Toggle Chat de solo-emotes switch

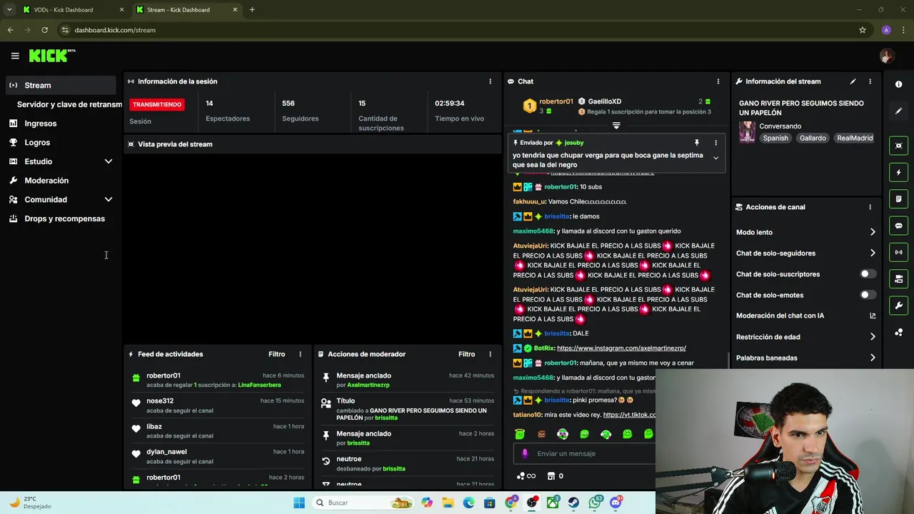click(x=868, y=295)
